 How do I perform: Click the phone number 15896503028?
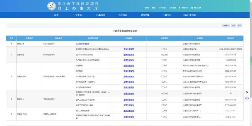[x=231, y=60]
